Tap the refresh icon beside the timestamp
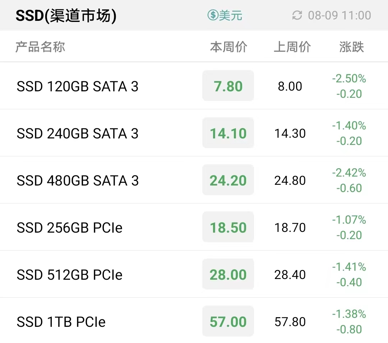Viewport: 388px width, 343px height. click(x=297, y=15)
